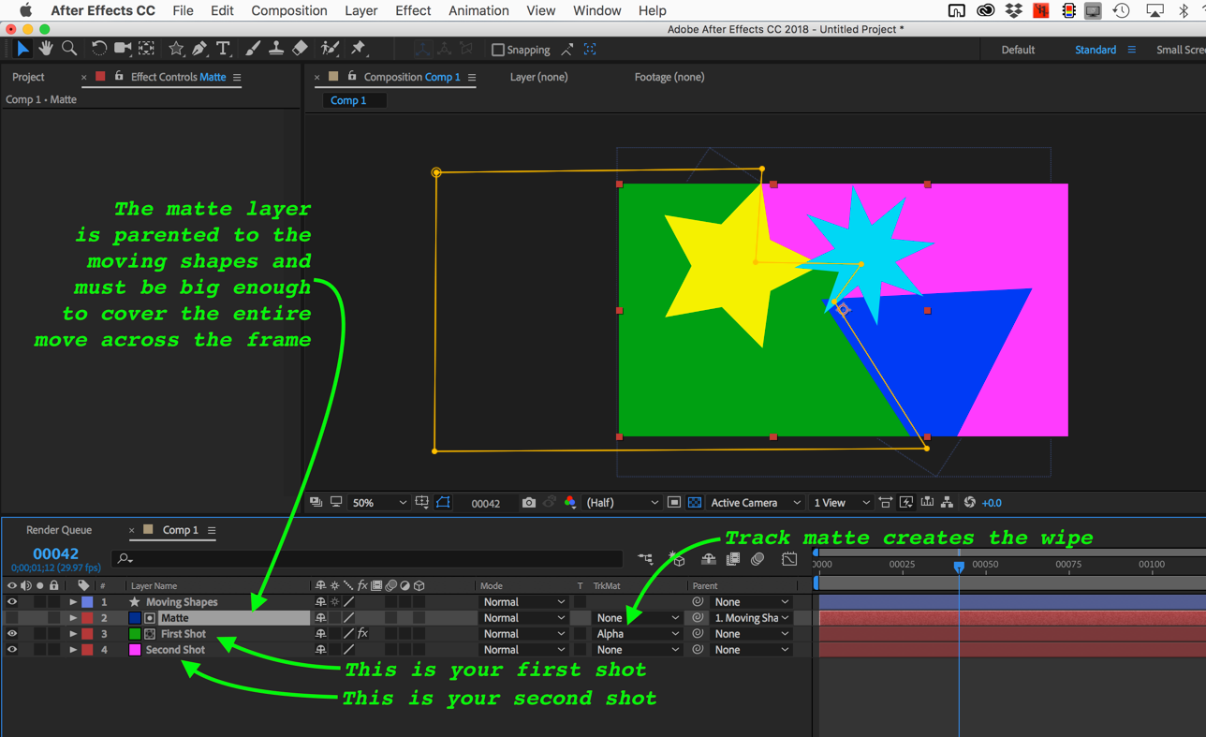Click Matte layer blue color swatch
Image resolution: width=1206 pixels, height=737 pixels.
tap(135, 618)
